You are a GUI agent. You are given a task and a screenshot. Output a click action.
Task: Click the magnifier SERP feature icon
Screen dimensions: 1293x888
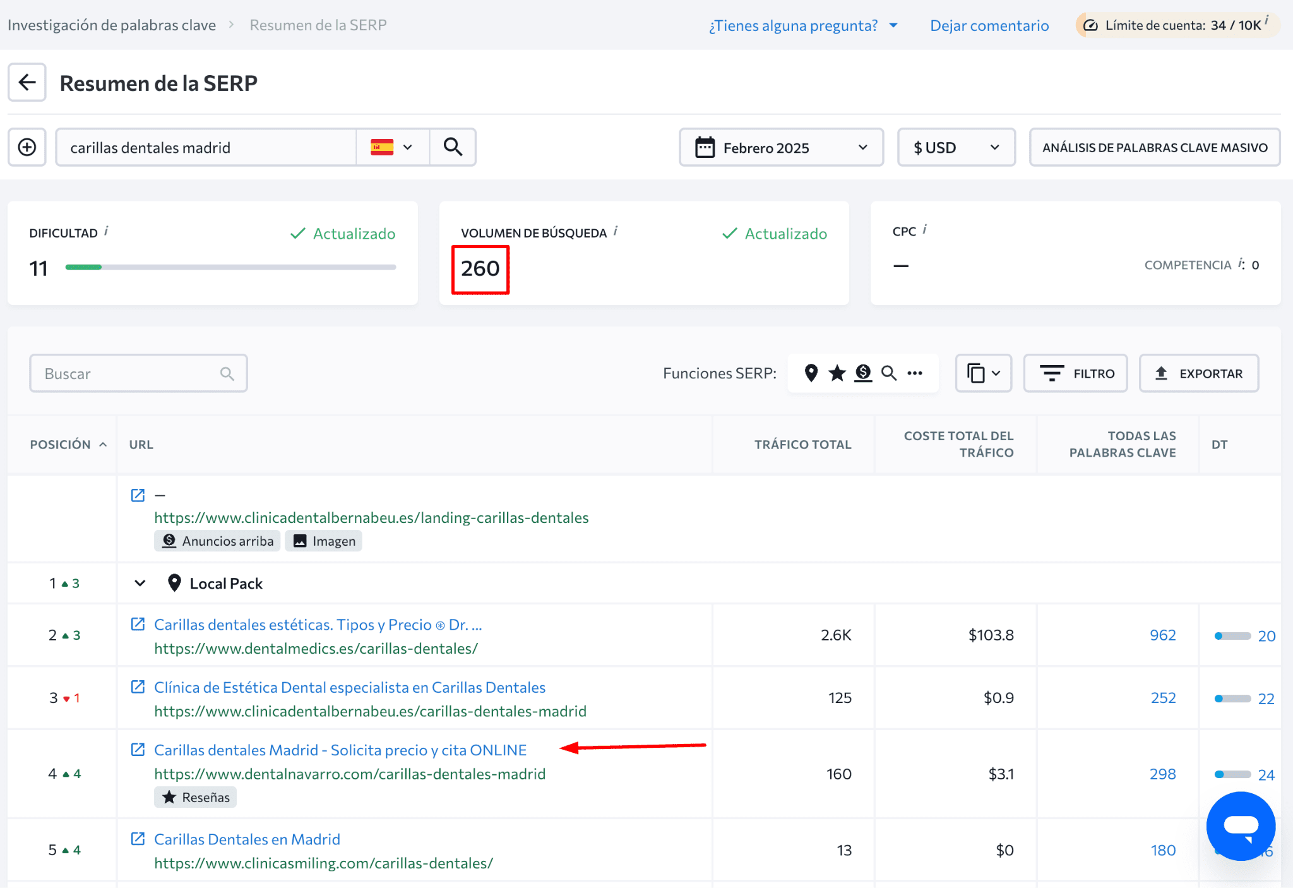click(x=889, y=373)
